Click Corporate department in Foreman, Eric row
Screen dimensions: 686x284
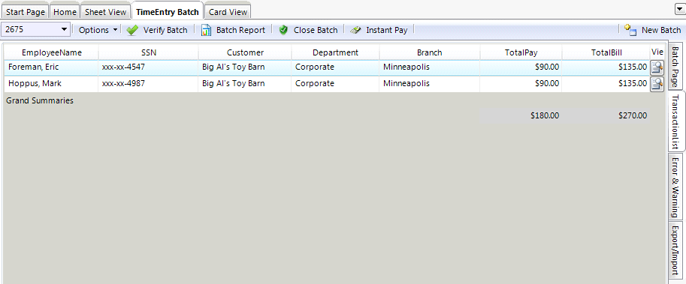coord(336,67)
